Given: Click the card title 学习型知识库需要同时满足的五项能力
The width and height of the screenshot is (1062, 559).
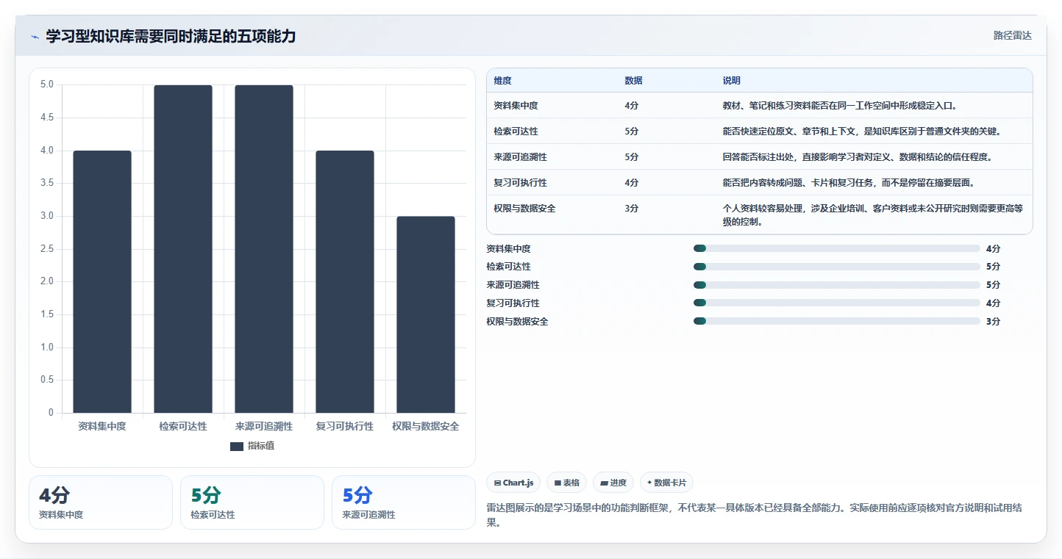Looking at the screenshot, I should click(x=171, y=36).
